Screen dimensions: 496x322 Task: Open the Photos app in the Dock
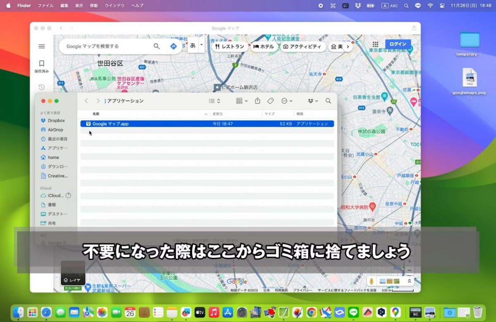pyautogui.click(x=102, y=312)
